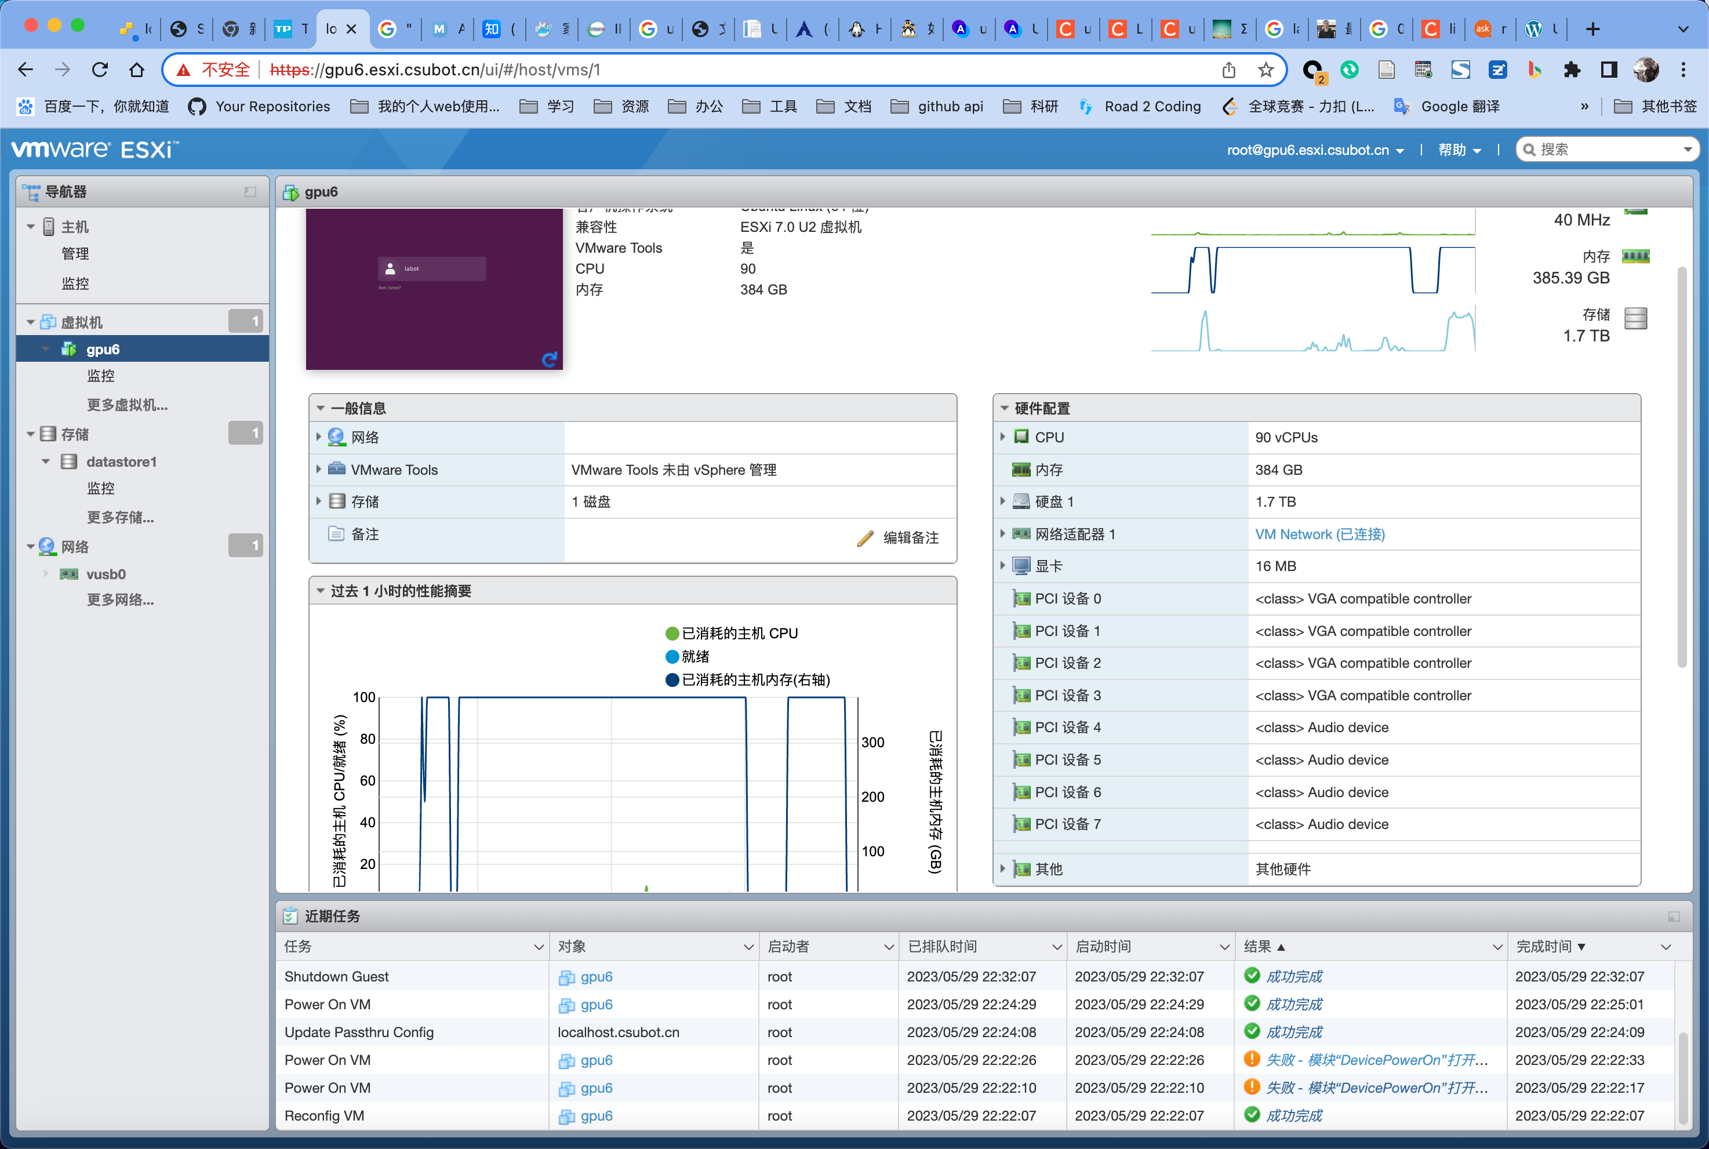Collapse the 硬件配置 CPU entry

click(x=1002, y=437)
